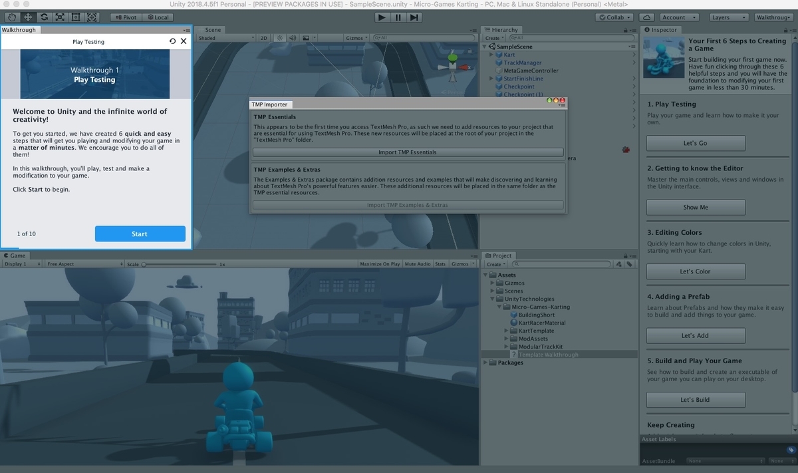
Task: Start Play mode with Play button
Action: coord(381,17)
